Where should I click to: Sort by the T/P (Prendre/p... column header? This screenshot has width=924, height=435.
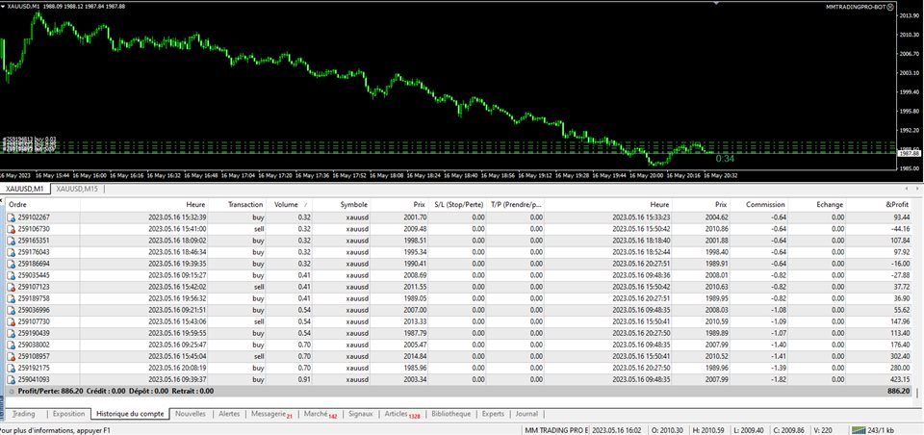click(516, 205)
